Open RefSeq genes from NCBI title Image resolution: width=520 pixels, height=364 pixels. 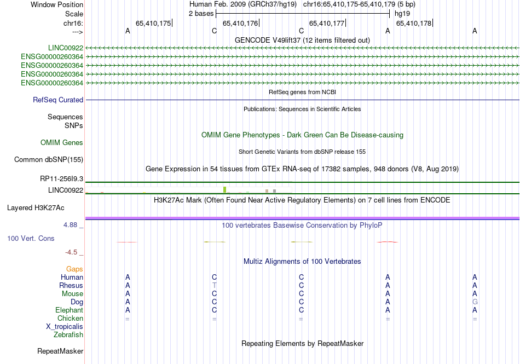pyautogui.click(x=302, y=92)
